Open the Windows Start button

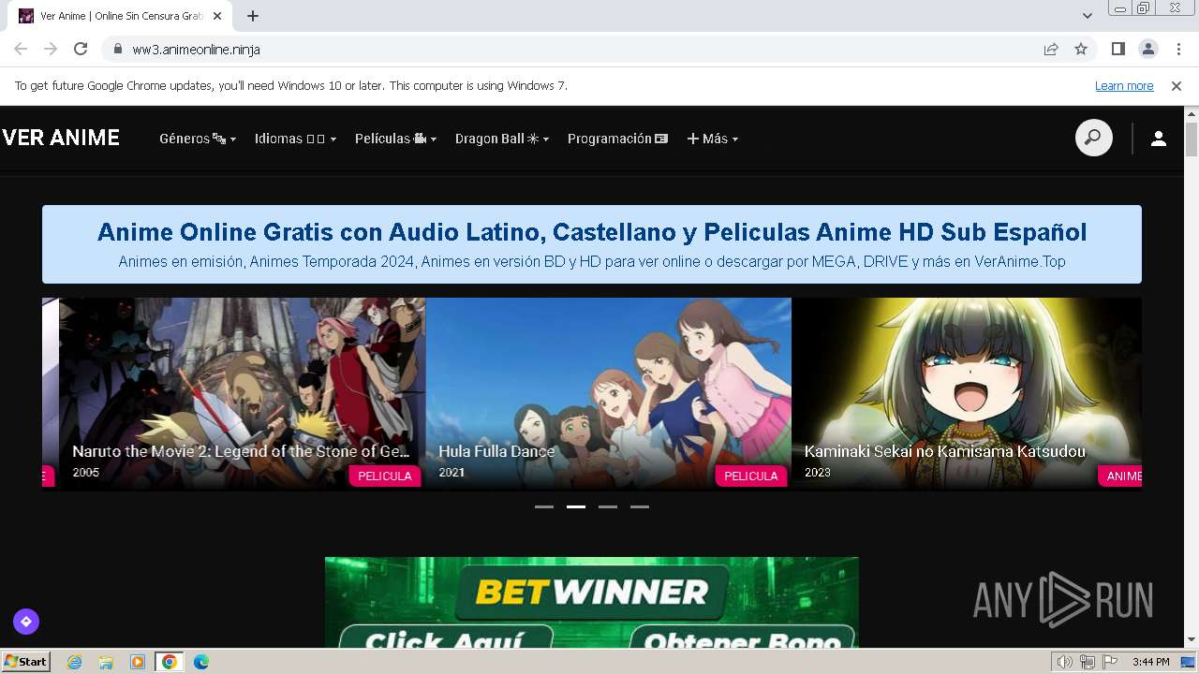26,662
